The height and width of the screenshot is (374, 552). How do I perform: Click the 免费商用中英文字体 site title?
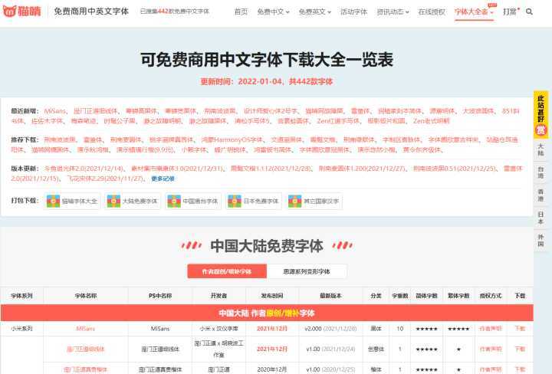click(91, 11)
